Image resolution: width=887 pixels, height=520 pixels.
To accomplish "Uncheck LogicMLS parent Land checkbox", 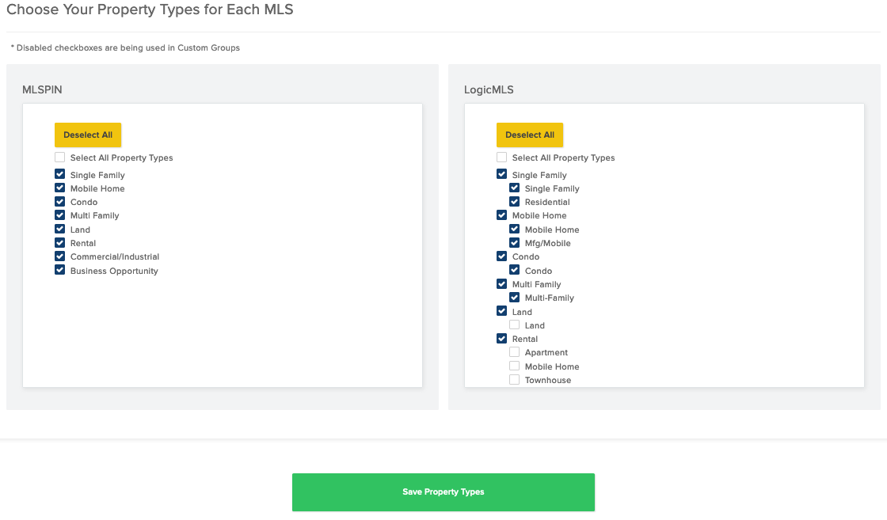I will point(502,311).
